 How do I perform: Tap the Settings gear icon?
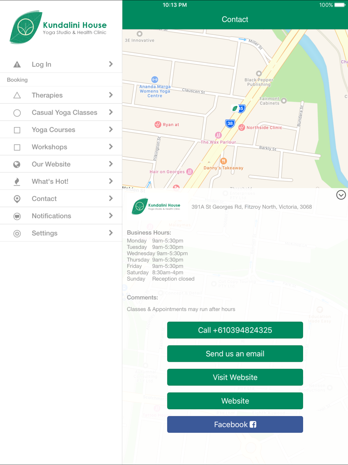[x=17, y=234]
